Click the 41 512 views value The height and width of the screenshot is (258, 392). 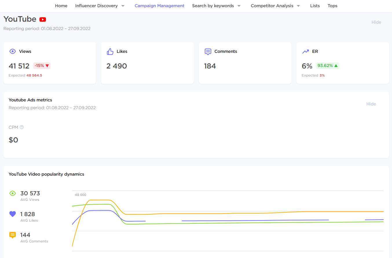tap(19, 66)
